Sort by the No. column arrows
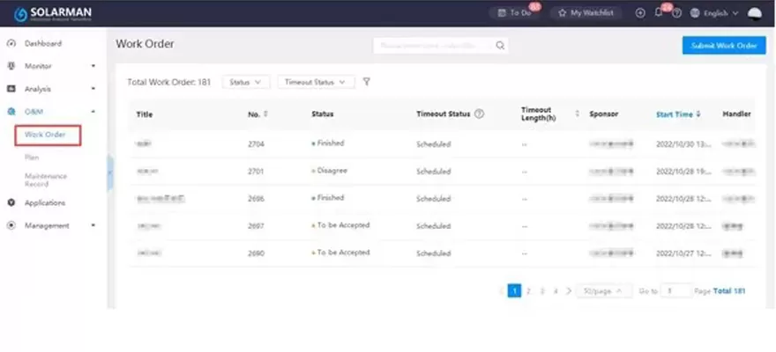The image size is (776, 352). coord(266,114)
